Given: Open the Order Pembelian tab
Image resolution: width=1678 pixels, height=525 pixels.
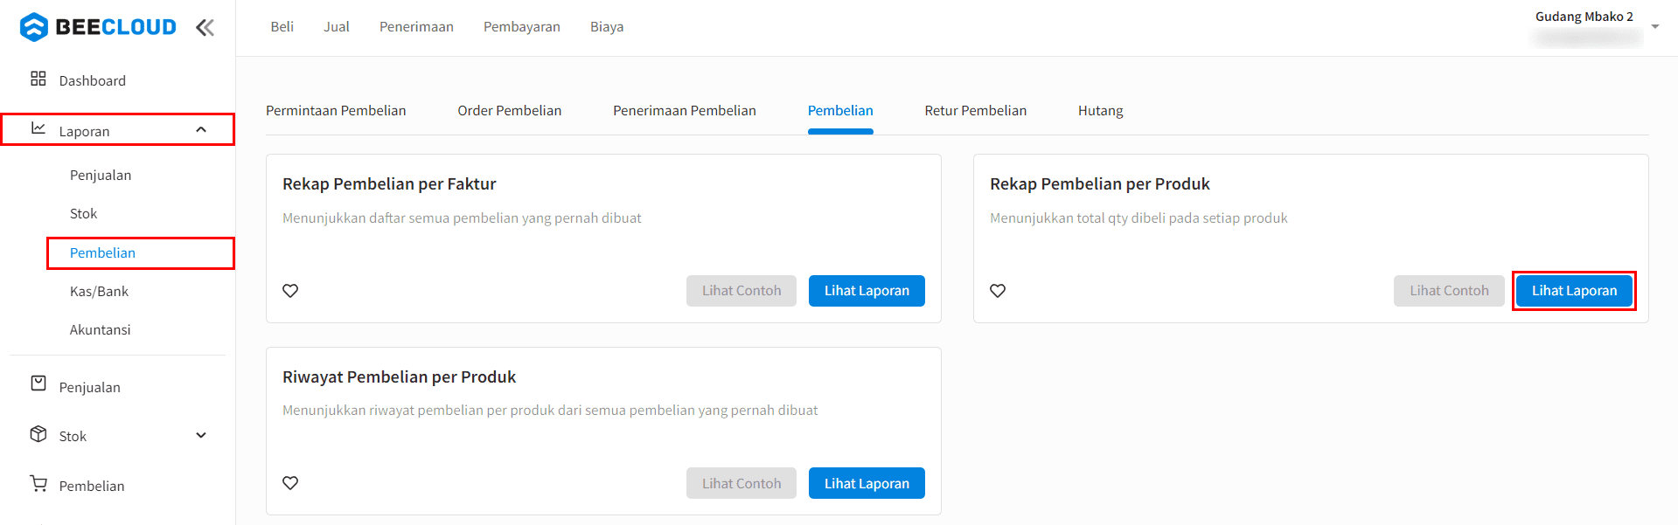Looking at the screenshot, I should coord(510,111).
